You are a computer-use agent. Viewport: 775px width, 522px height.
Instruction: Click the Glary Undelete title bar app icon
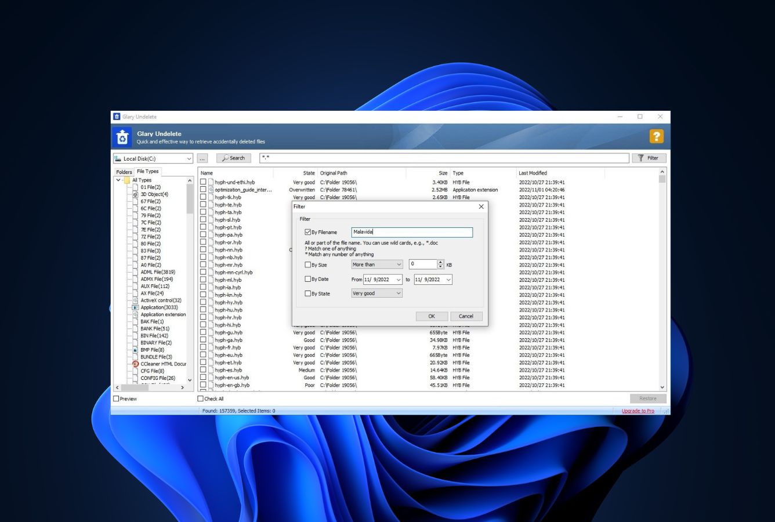[x=117, y=117]
